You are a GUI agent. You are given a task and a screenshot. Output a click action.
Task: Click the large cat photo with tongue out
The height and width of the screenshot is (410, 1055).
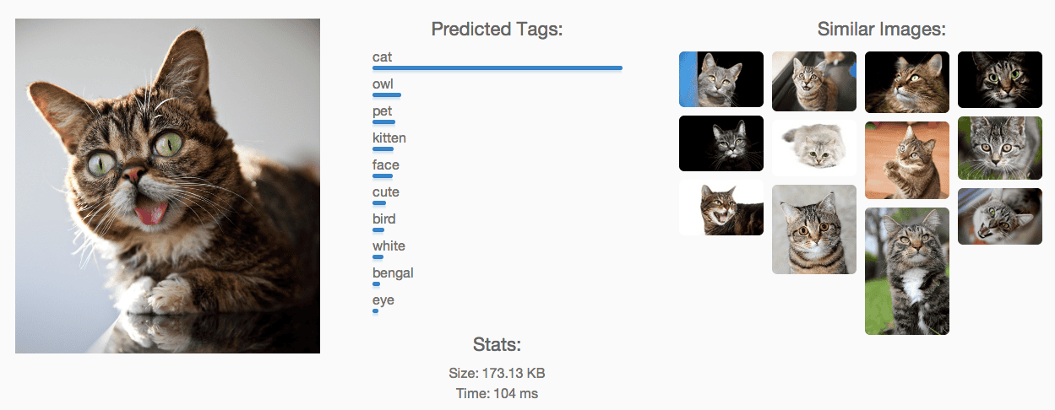tap(167, 186)
